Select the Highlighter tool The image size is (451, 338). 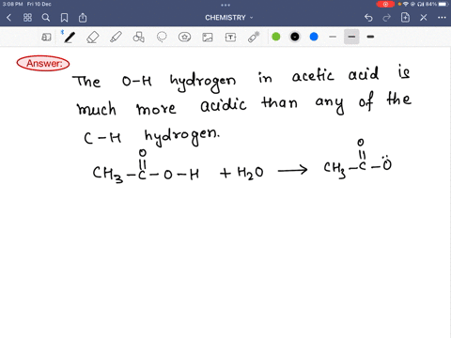pyautogui.click(x=116, y=38)
